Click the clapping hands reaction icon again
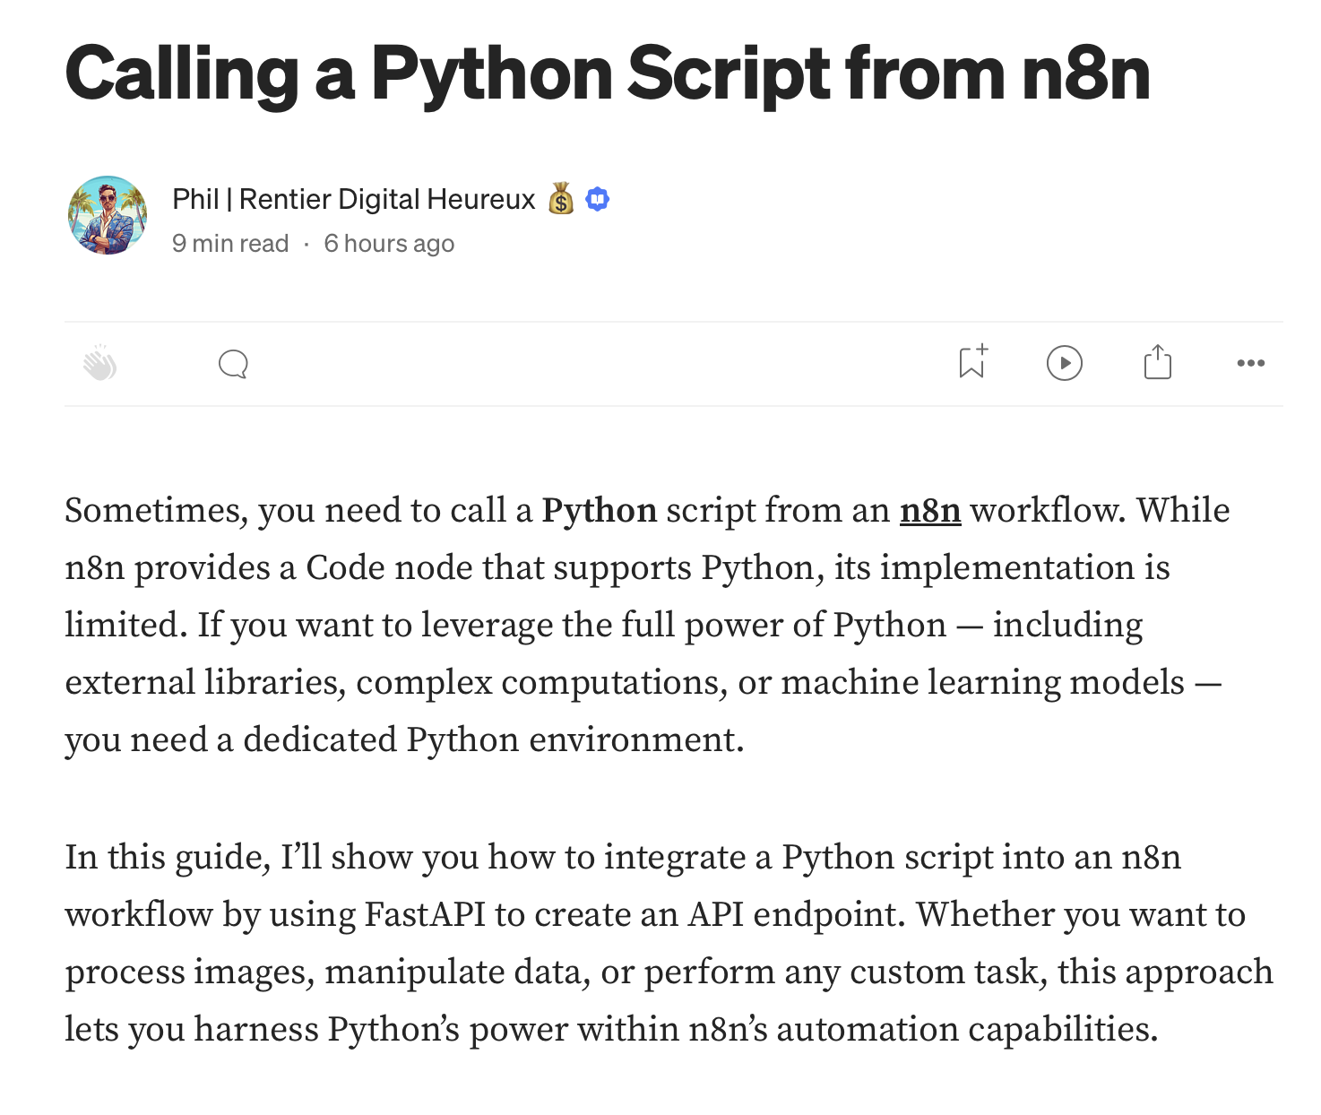Screen dimensions: 1321x1115 coord(101,363)
